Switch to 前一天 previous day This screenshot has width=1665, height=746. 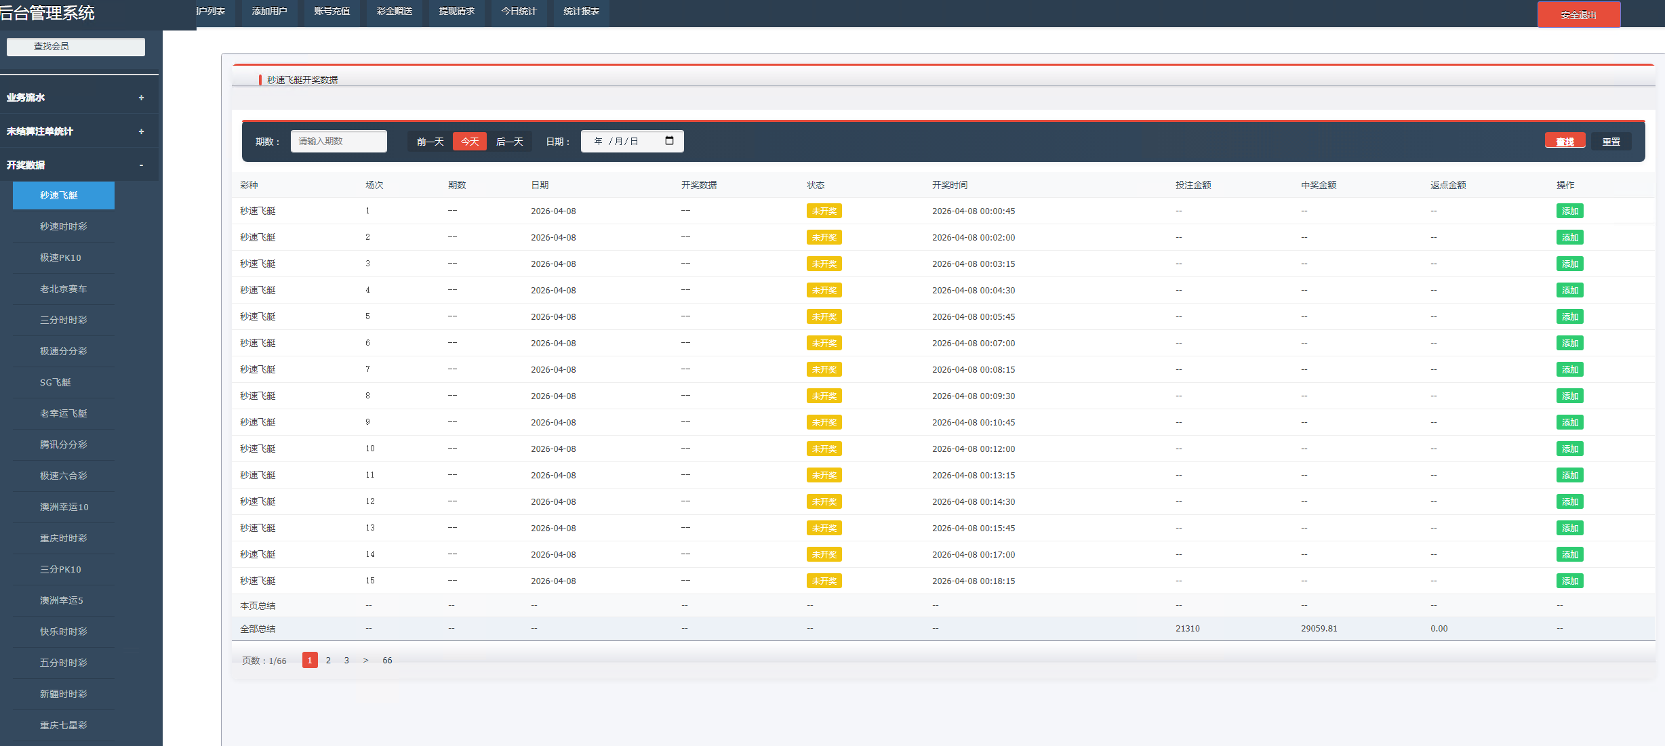[x=430, y=142]
